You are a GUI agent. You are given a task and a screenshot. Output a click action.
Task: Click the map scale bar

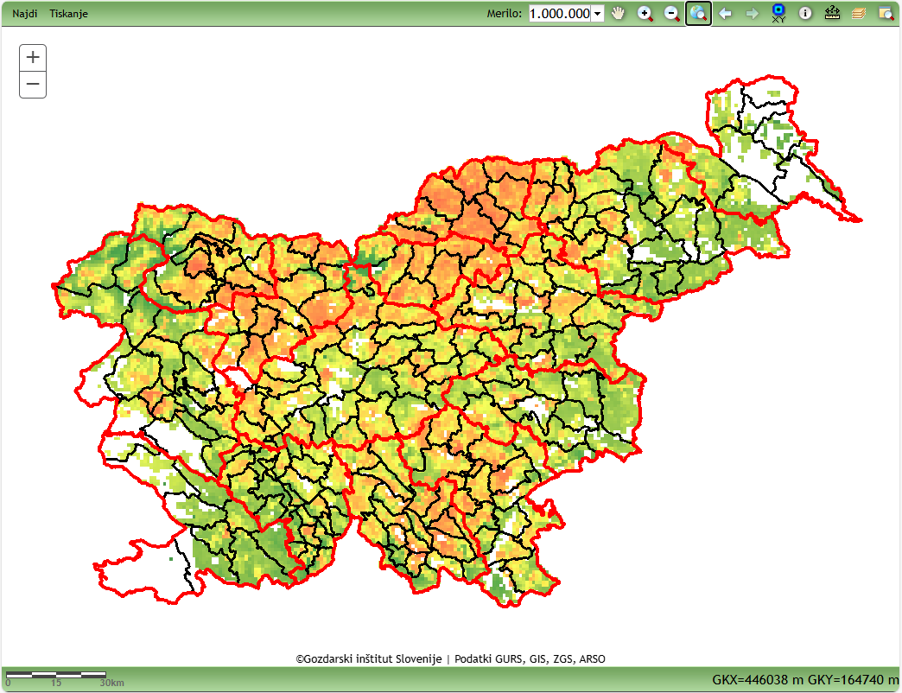coord(56,674)
